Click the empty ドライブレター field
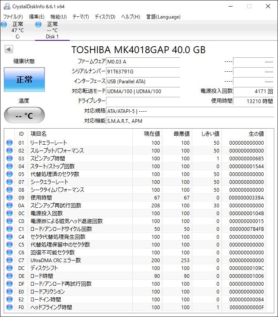Viewport: 278px width, 317px height. click(143, 101)
